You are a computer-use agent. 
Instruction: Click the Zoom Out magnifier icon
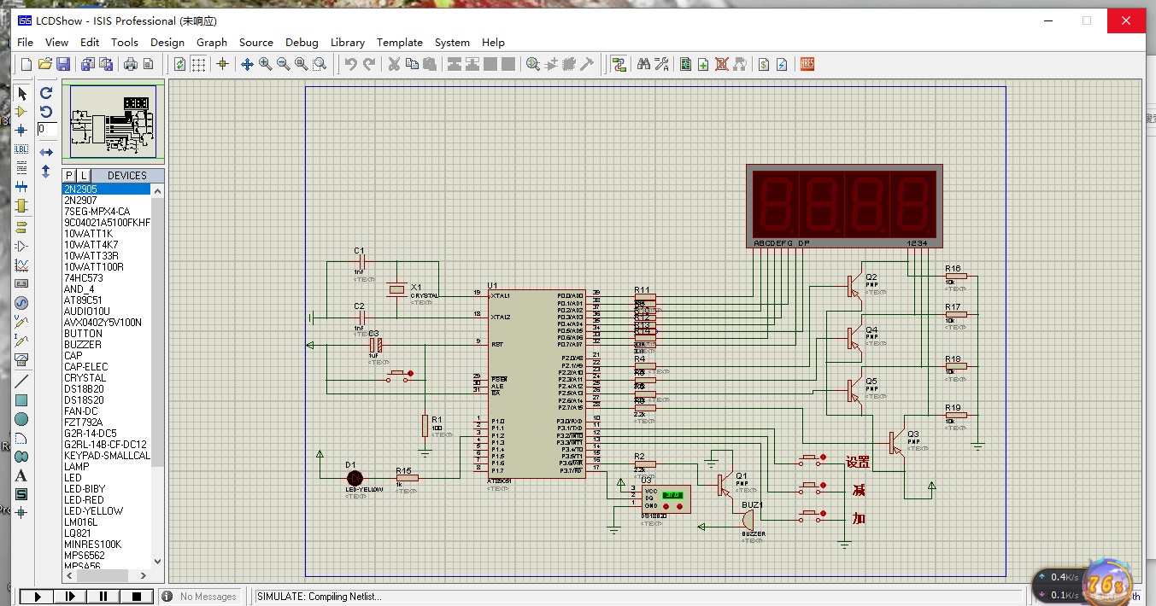283,64
